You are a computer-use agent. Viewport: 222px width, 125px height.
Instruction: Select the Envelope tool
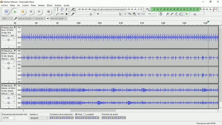click(x=62, y=9)
